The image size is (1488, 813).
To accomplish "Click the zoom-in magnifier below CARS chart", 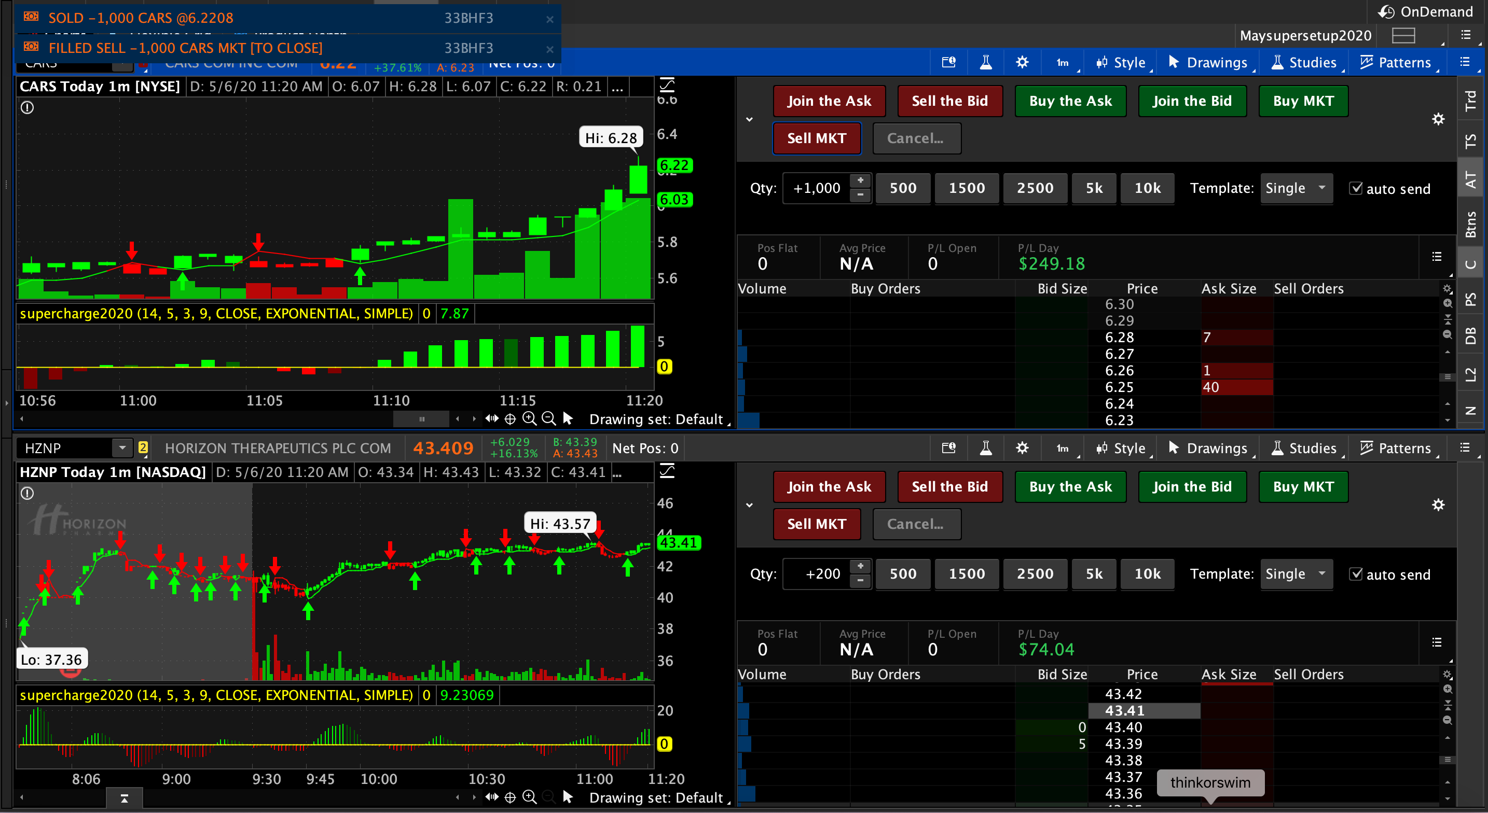I will [x=529, y=418].
